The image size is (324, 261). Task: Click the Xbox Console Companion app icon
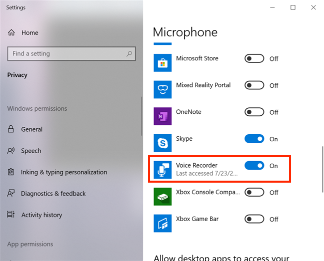[x=162, y=197]
